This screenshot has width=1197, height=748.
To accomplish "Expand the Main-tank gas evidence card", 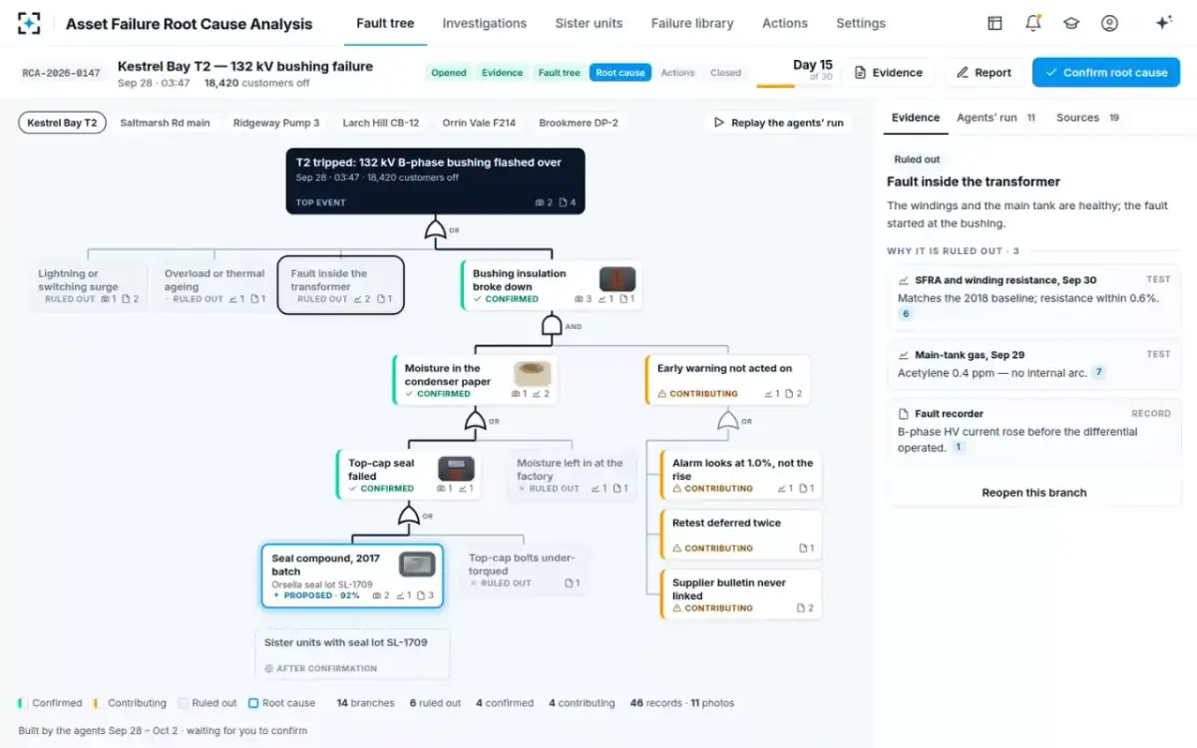I will point(1034,364).
